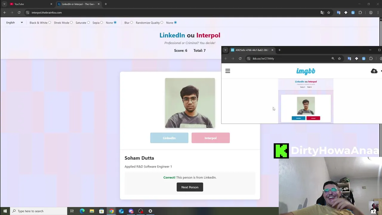Select None for the color filter
This screenshot has width=382, height=215.
[x=115, y=22]
